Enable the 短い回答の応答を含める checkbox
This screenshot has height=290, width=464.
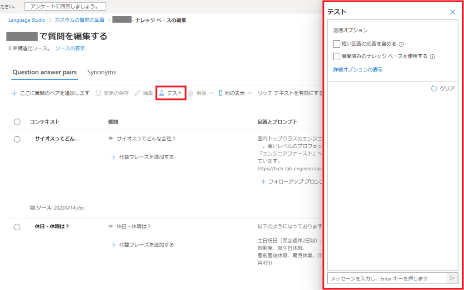337,44
